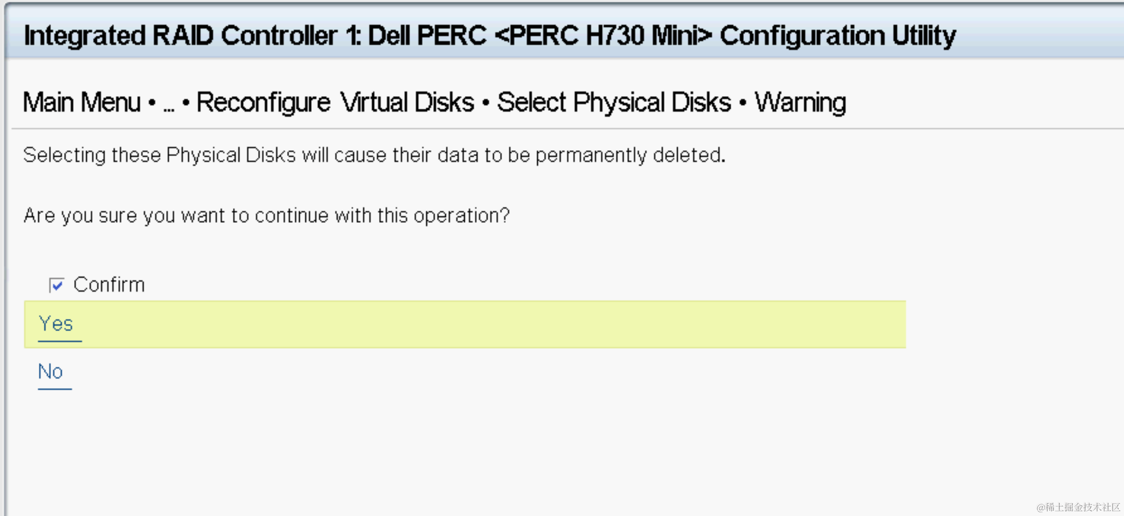This screenshot has width=1124, height=516.
Task: Click the watermark text at bottom right
Action: tap(1078, 507)
